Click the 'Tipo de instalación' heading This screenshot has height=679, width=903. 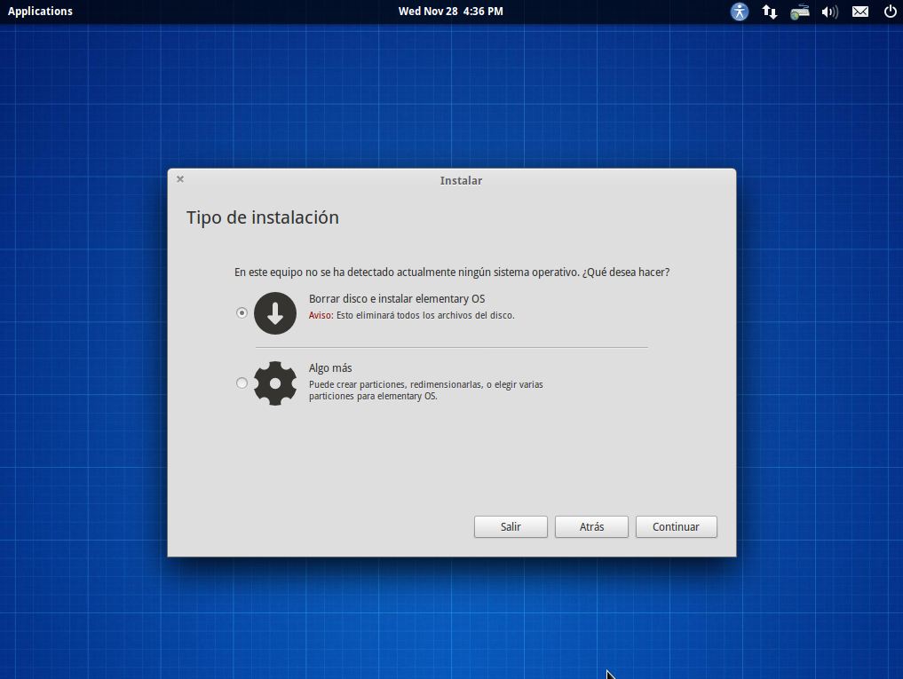tap(263, 217)
